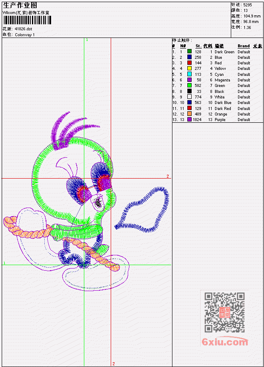Click stitch count 258 cell

click(198, 58)
